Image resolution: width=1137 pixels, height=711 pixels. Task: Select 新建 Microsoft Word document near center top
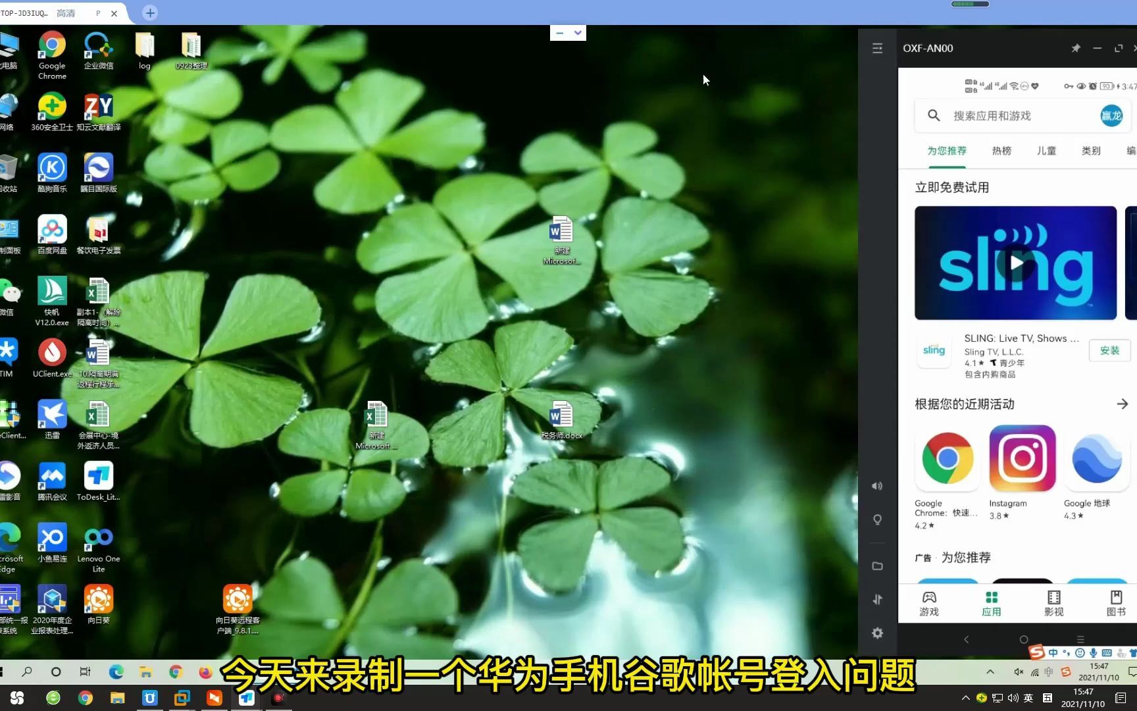[561, 241]
